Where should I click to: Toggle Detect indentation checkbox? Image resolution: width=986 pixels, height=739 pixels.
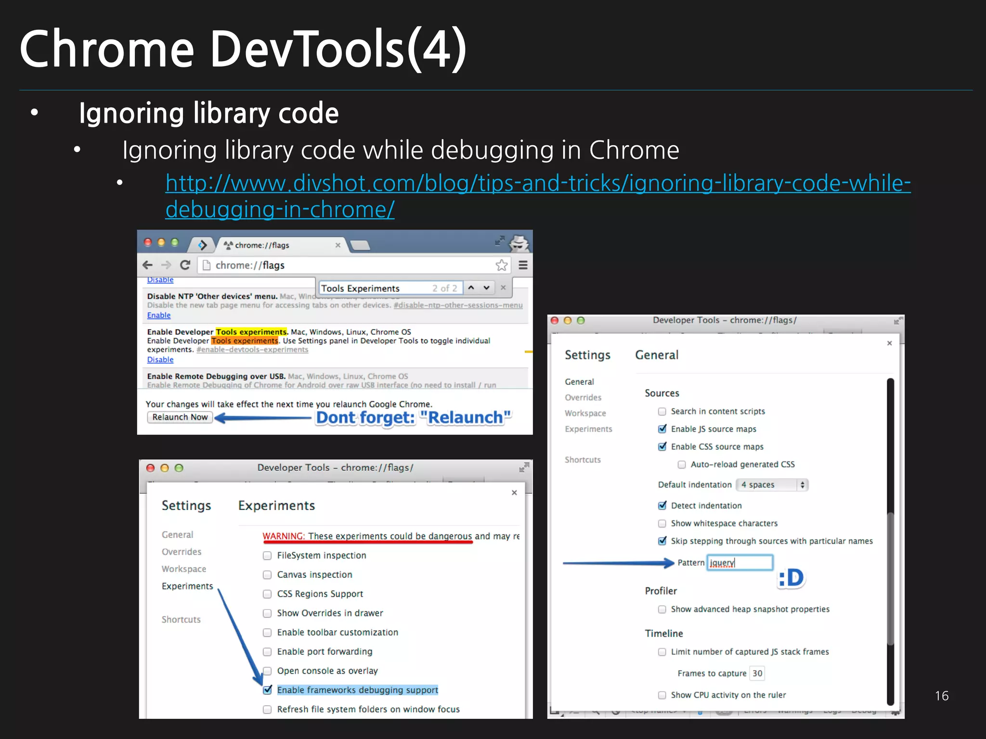(662, 505)
